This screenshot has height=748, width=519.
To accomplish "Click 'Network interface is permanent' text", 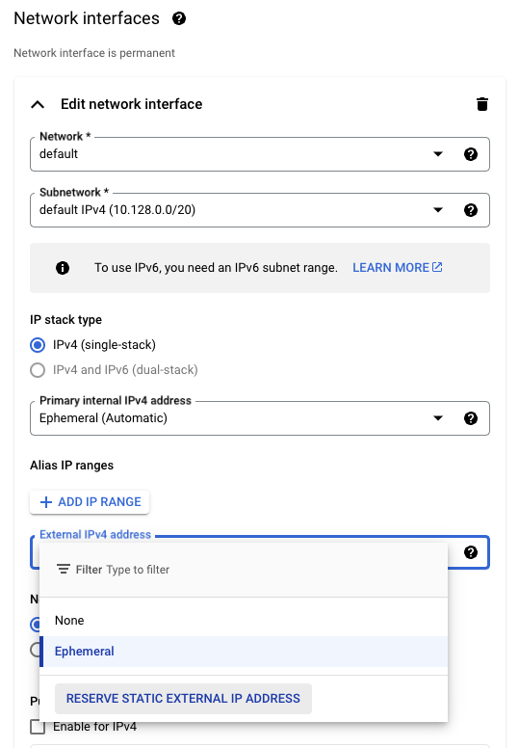I will [x=94, y=53].
